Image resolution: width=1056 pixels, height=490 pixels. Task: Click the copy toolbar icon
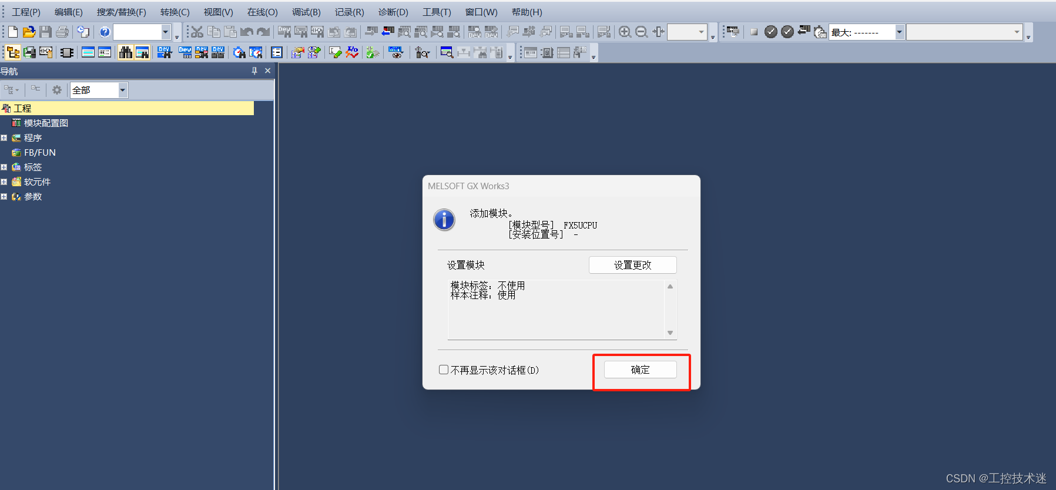click(214, 32)
